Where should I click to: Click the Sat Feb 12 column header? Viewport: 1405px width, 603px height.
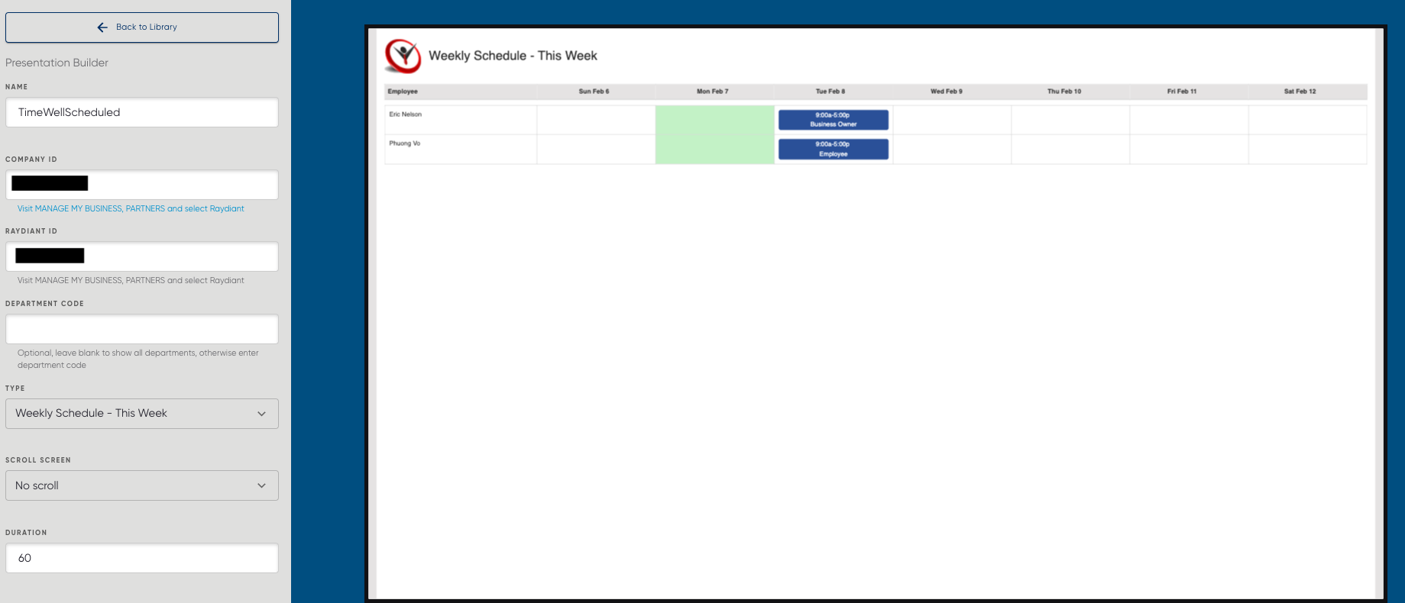pos(1300,92)
